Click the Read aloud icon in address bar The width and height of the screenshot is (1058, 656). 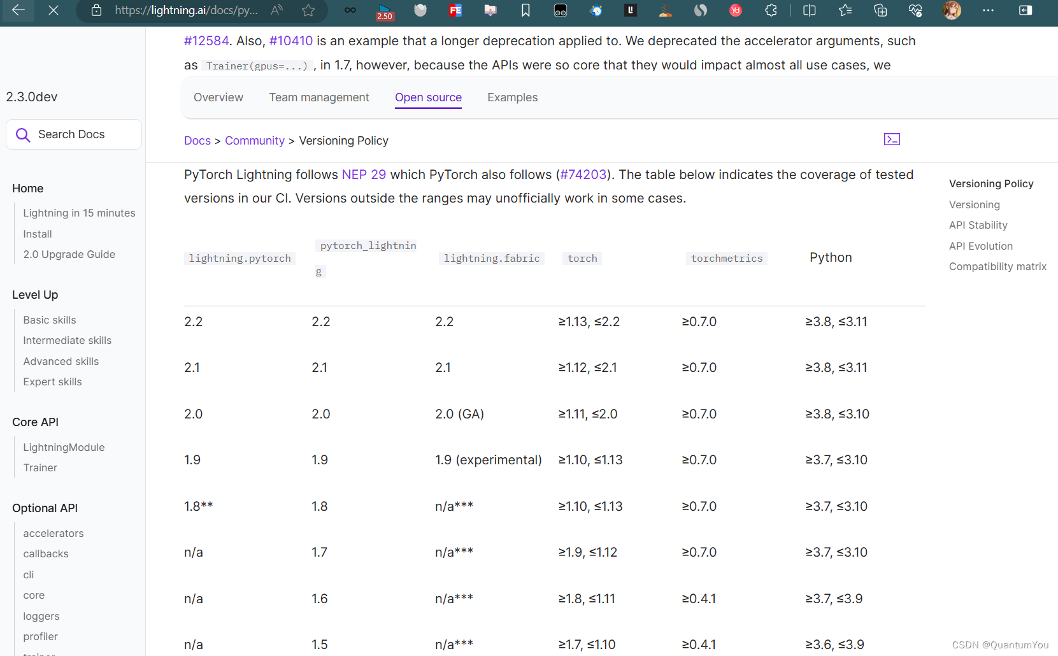coord(276,10)
